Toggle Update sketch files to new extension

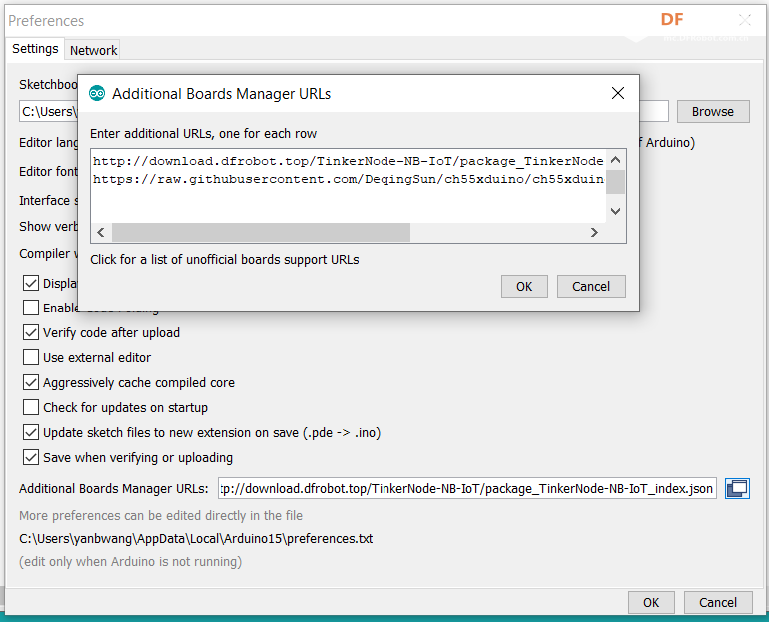[x=31, y=432]
